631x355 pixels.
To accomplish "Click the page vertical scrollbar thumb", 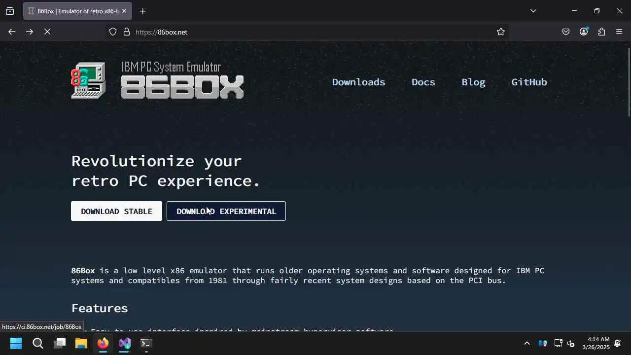I will pos(629,82).
